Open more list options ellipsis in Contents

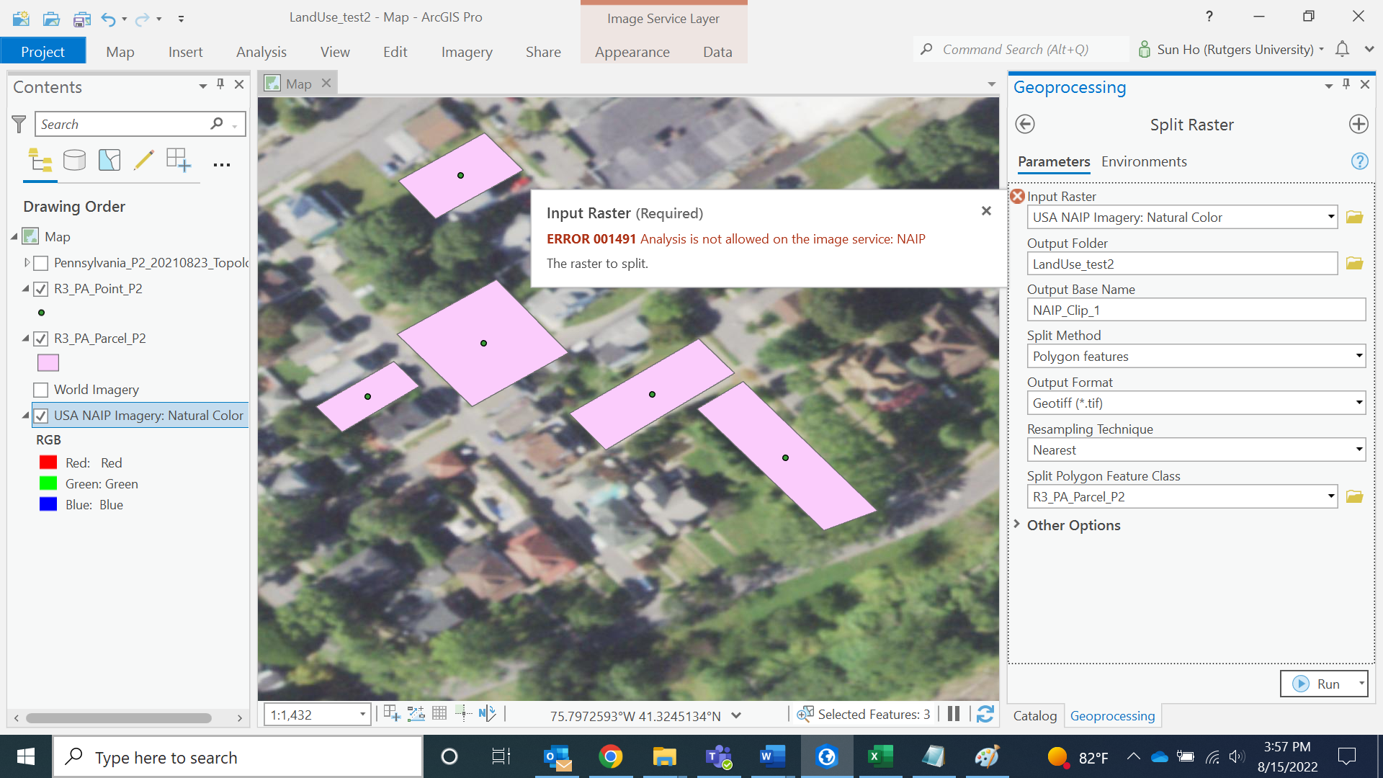pyautogui.click(x=222, y=165)
